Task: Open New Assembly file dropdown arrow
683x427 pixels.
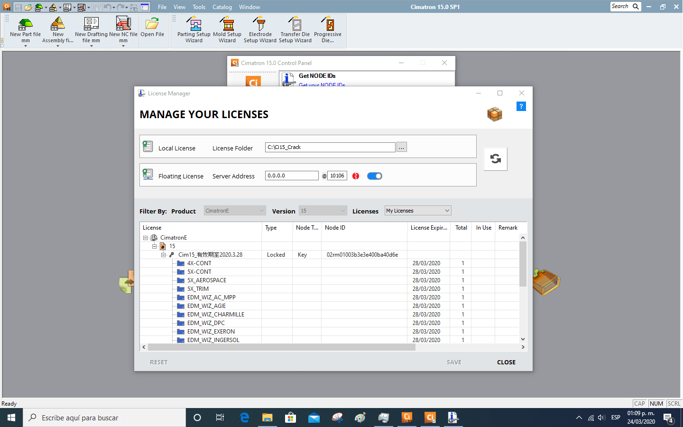Action: (58, 46)
